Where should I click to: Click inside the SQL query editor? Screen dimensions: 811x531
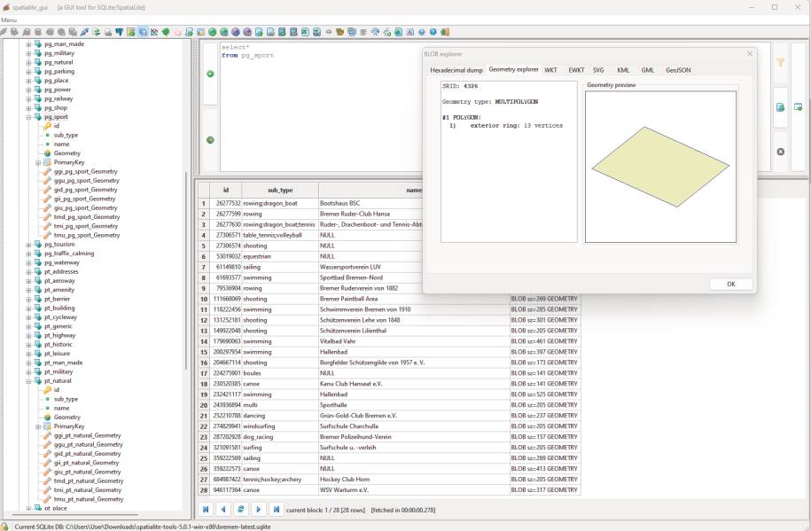click(x=321, y=106)
